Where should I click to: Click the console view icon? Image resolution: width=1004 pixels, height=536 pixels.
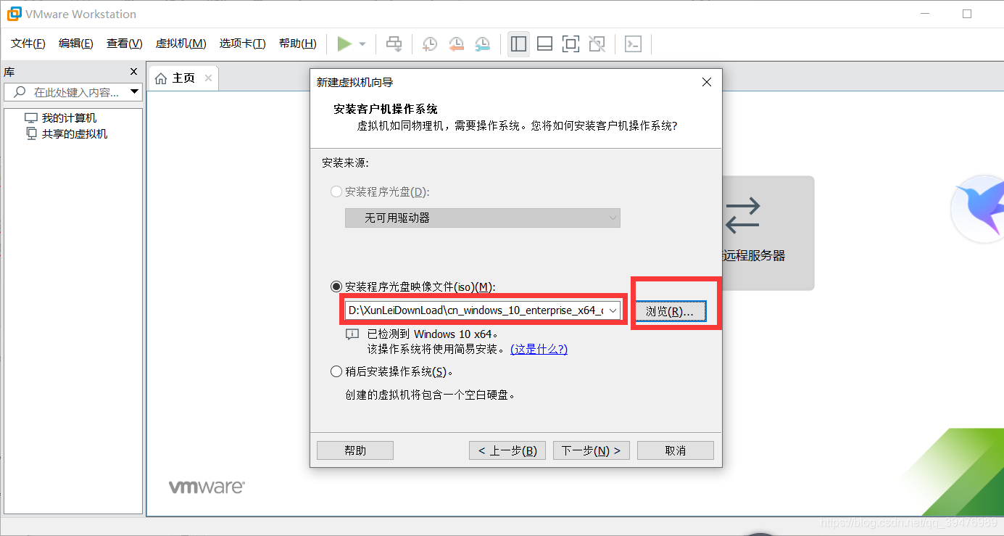tap(633, 44)
